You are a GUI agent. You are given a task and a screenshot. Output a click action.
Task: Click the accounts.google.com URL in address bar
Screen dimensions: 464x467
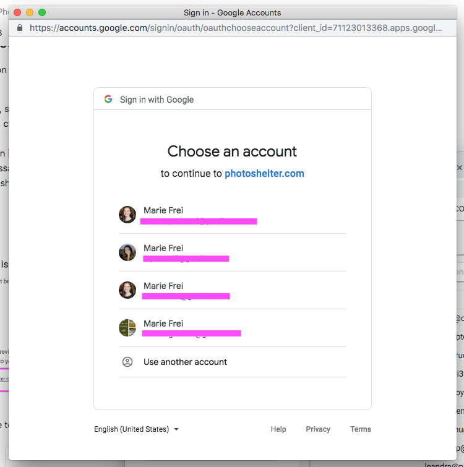[236, 28]
